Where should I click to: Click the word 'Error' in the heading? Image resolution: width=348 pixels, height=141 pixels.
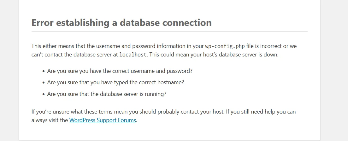(43, 23)
